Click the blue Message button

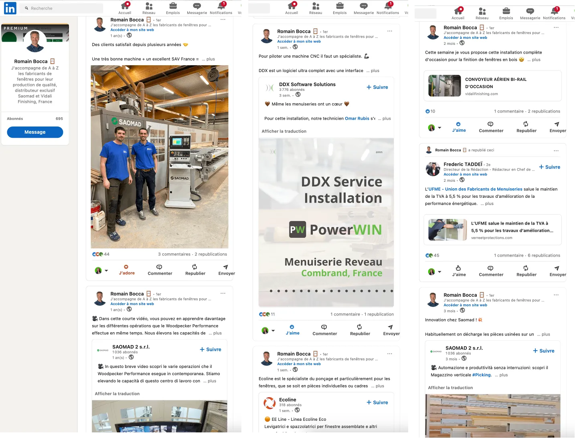(x=35, y=132)
